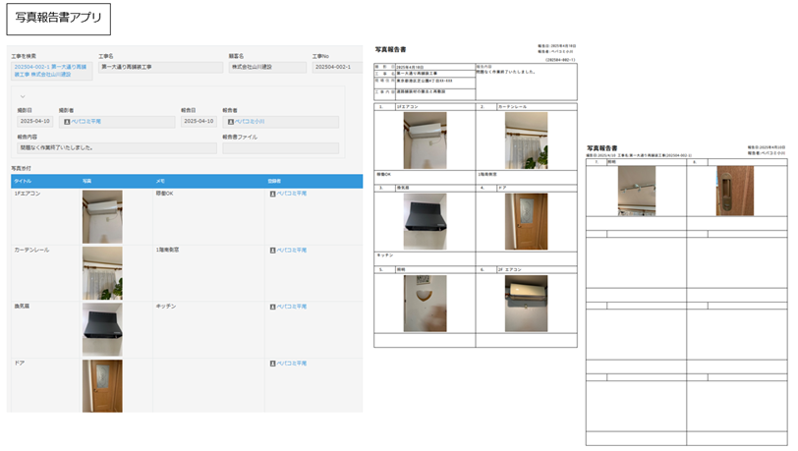
Task: Open the 1Fエアコン photo thumbnail in table
Action: click(x=102, y=216)
